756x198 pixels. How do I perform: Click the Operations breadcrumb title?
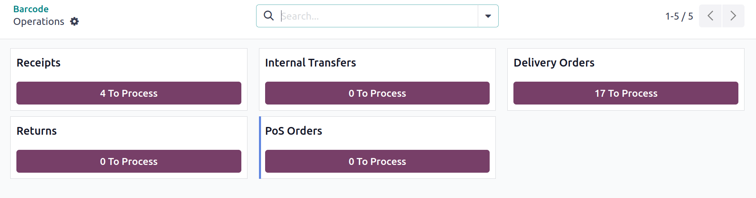(39, 21)
